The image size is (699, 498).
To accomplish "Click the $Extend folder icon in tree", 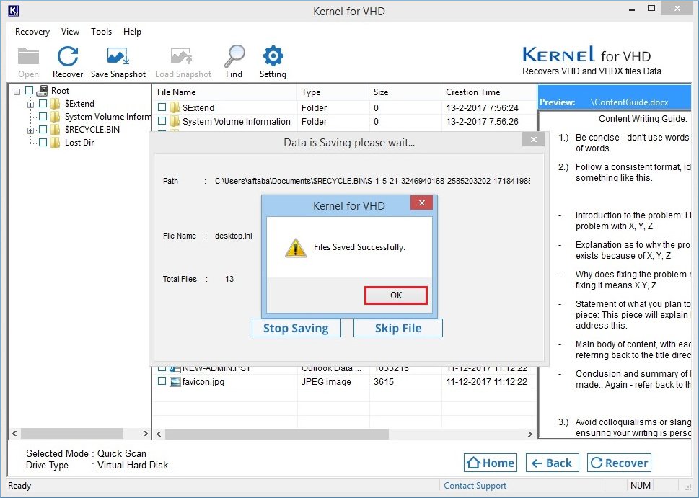I will (x=56, y=104).
